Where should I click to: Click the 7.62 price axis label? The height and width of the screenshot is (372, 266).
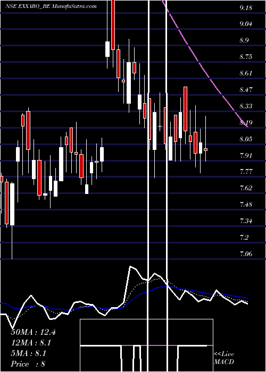(x=246, y=188)
